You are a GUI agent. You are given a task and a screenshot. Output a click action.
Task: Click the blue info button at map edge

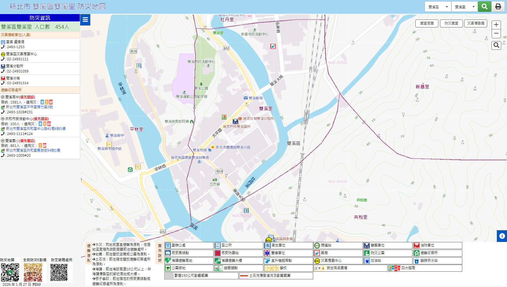[x=502, y=236]
